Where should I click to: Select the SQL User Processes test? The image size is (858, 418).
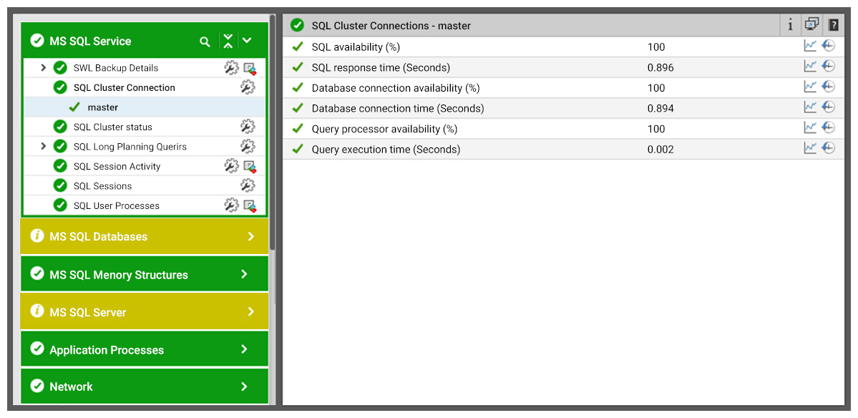[x=117, y=205]
